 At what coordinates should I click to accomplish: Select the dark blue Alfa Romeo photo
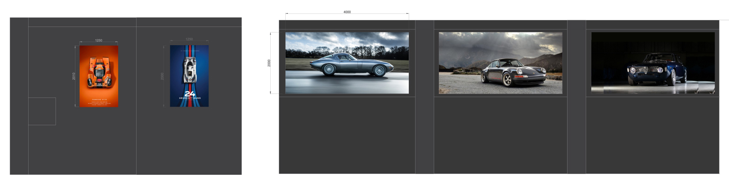tap(653, 63)
